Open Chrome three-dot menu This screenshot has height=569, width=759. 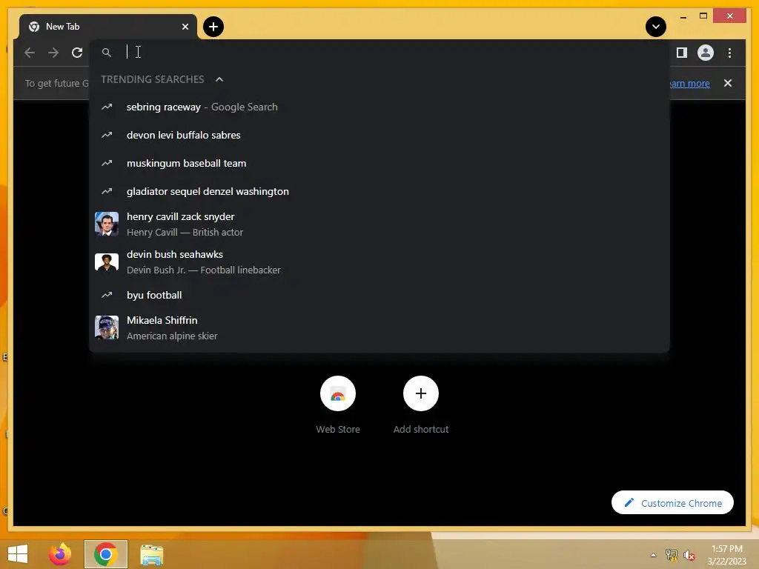click(x=729, y=53)
